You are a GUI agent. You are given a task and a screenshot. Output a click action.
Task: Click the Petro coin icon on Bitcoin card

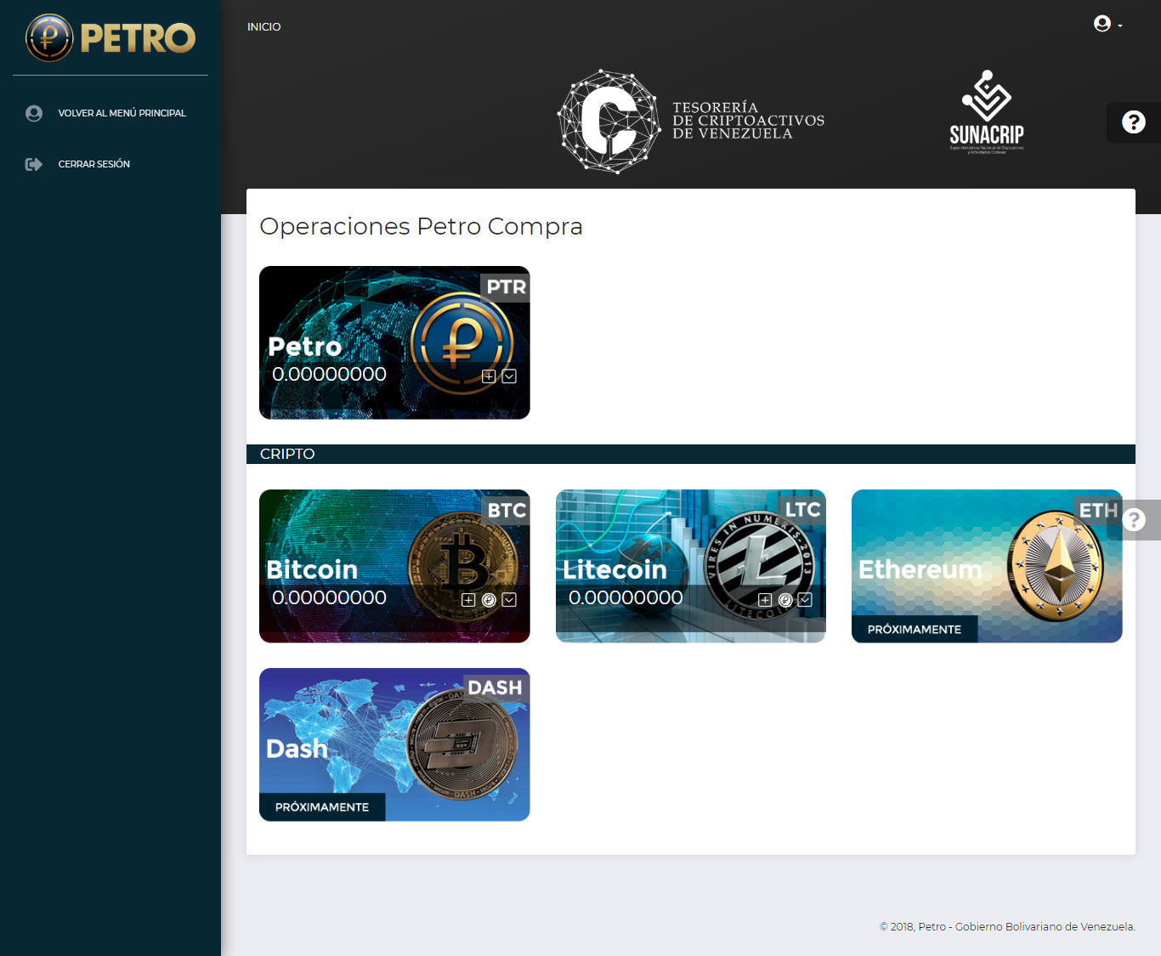[x=489, y=600]
